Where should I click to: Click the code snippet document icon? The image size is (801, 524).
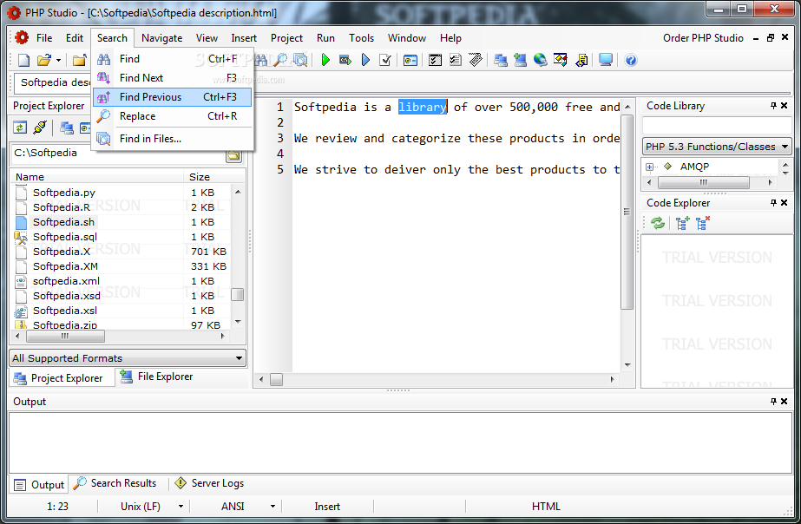pyautogui.click(x=581, y=60)
